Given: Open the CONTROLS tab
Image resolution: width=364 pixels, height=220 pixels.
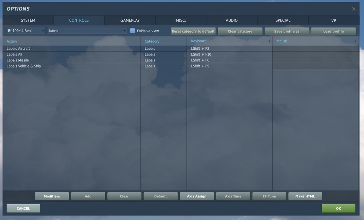Looking at the screenshot, I should [x=79, y=20].
